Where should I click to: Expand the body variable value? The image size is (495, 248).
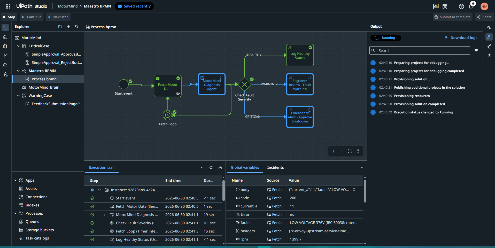tap(354, 190)
